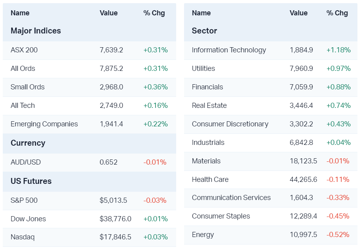This screenshot has width=361, height=250.
Task: Open the Real Estate sector
Action: pos(209,106)
